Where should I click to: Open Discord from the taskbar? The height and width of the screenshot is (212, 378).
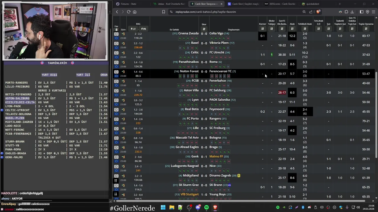pyautogui.click(x=198, y=208)
